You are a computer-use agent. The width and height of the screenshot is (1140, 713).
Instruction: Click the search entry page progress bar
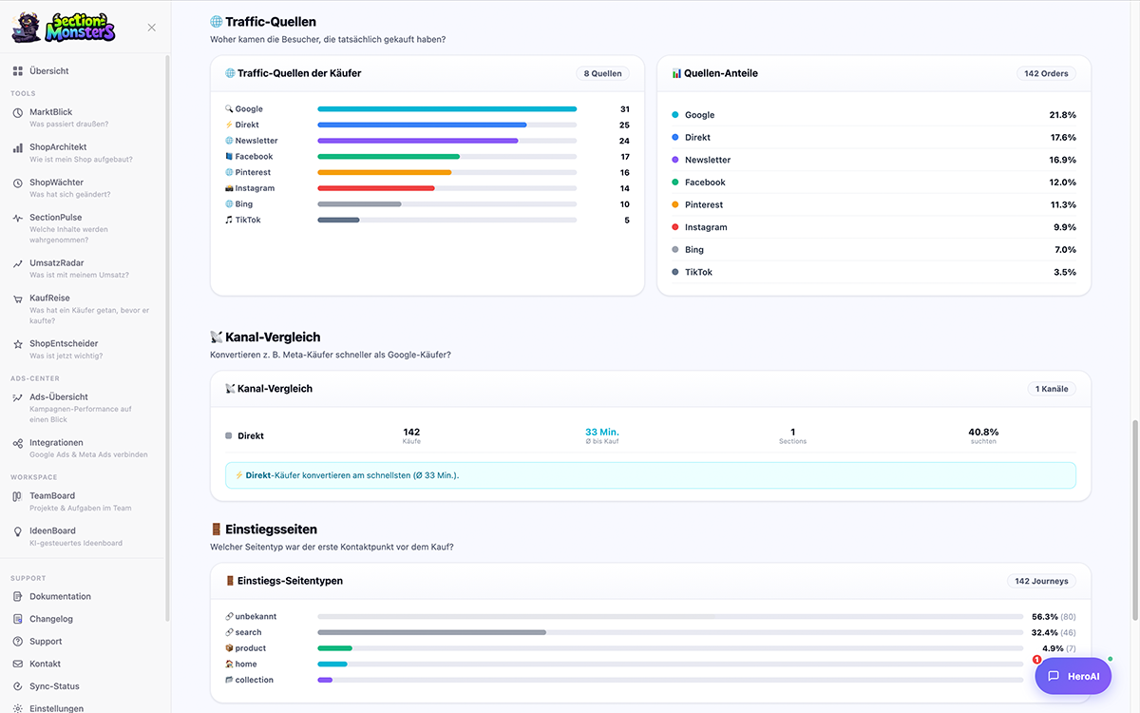[670, 632]
